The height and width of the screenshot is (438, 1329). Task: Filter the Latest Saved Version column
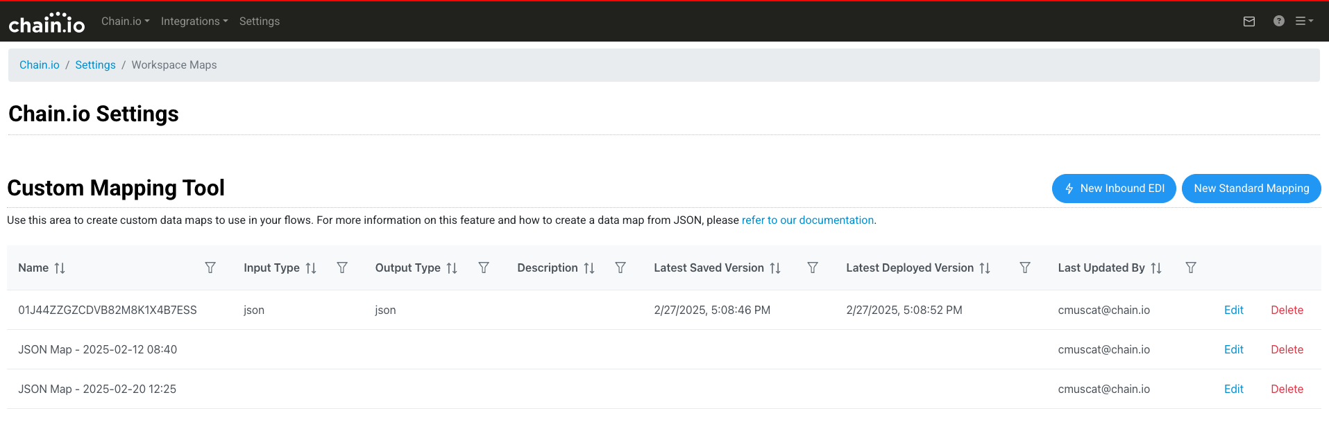tap(813, 268)
